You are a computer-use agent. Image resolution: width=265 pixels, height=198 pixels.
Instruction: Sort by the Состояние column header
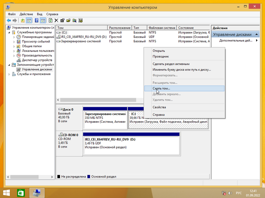pyautogui.click(x=193, y=28)
